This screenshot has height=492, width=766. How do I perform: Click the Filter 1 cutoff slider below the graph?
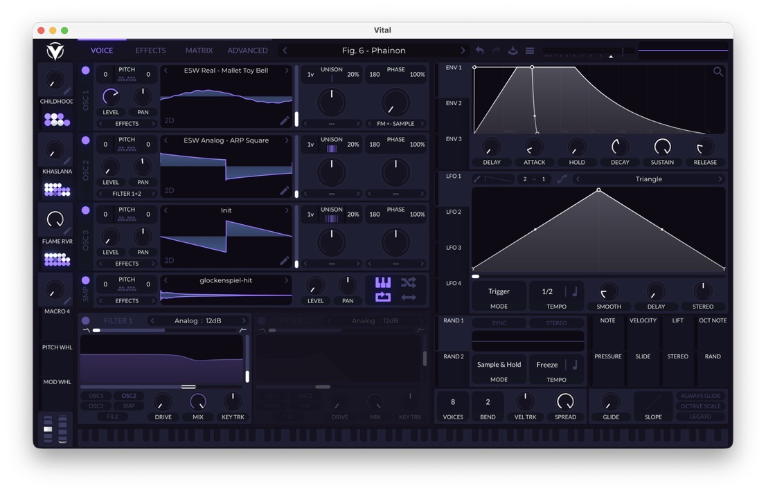click(x=188, y=387)
